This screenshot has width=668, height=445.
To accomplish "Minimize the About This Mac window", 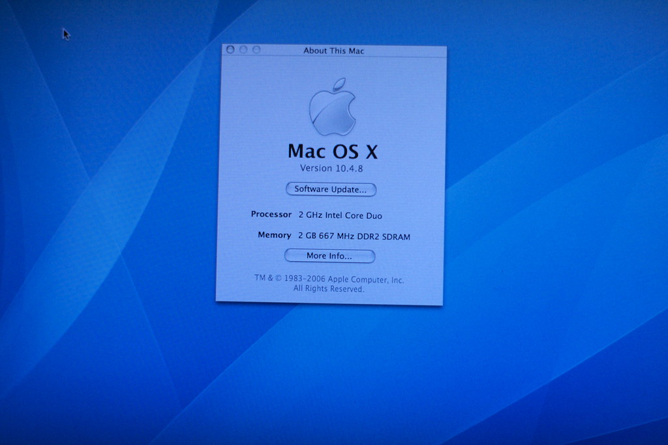I will [x=244, y=50].
